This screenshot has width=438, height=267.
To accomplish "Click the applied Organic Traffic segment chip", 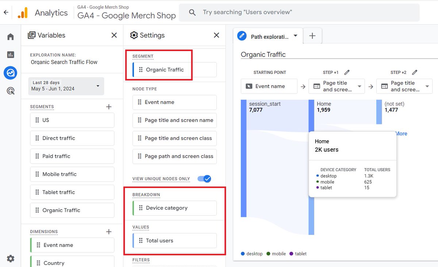I will point(174,70).
